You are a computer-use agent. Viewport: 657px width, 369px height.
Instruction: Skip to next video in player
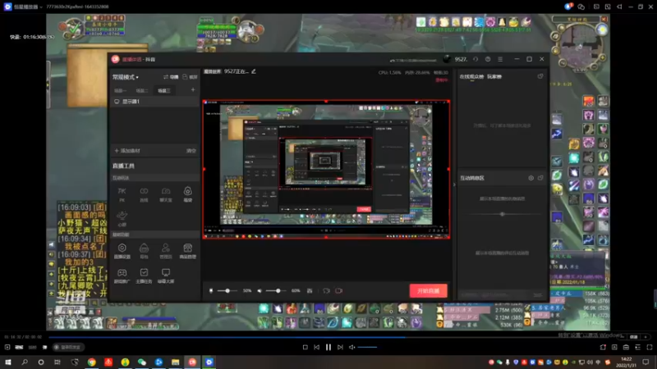click(x=340, y=347)
